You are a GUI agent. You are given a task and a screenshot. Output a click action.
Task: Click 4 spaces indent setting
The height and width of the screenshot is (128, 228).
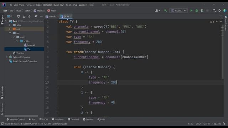pyautogui.click(x=216, y=124)
